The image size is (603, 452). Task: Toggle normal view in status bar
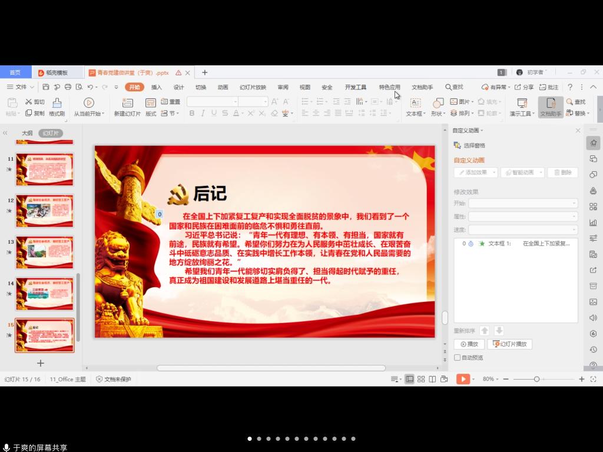tap(409, 379)
